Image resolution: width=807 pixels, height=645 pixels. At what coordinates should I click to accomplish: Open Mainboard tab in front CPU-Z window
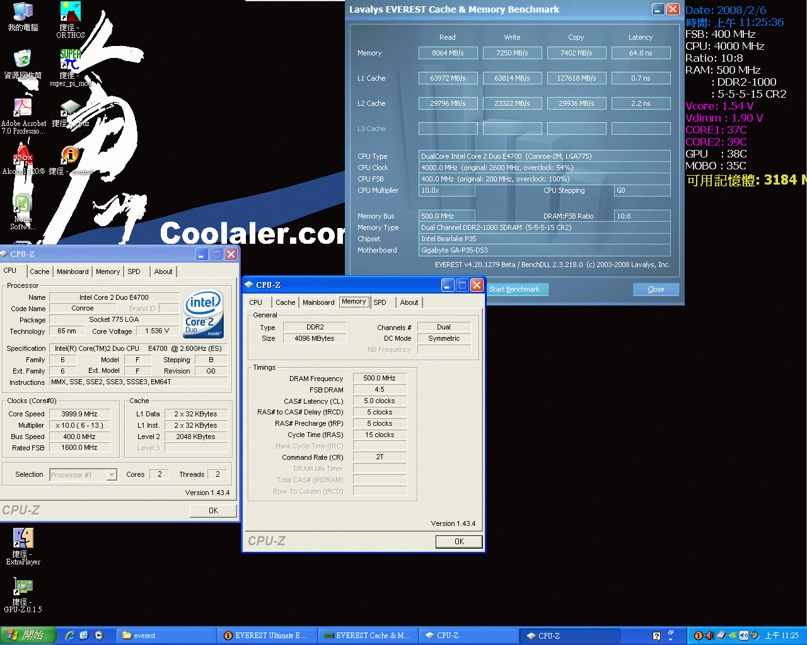click(318, 302)
